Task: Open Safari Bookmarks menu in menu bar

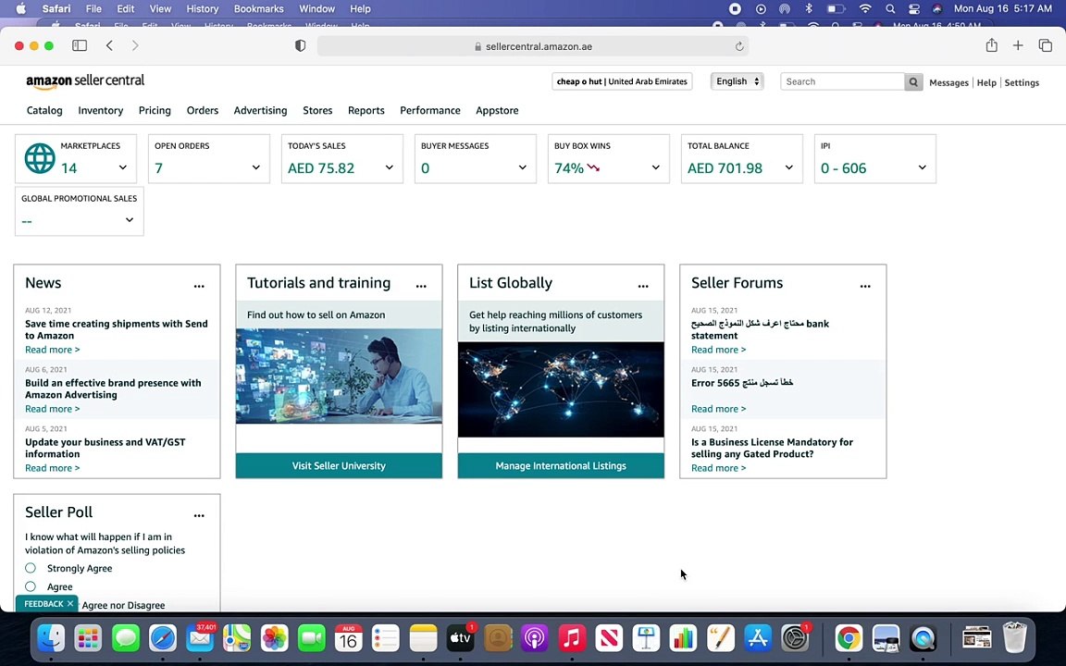Action: pos(258,9)
